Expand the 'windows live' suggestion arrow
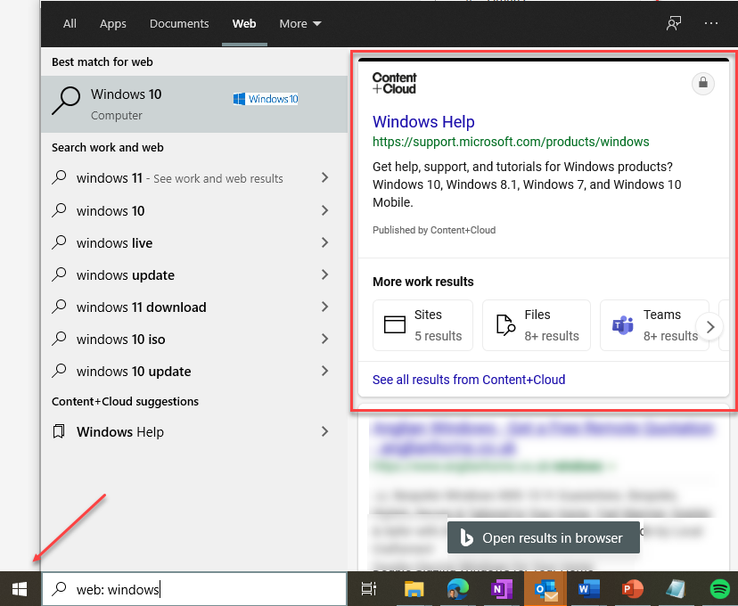Screen dimensions: 738x606 click(324, 242)
